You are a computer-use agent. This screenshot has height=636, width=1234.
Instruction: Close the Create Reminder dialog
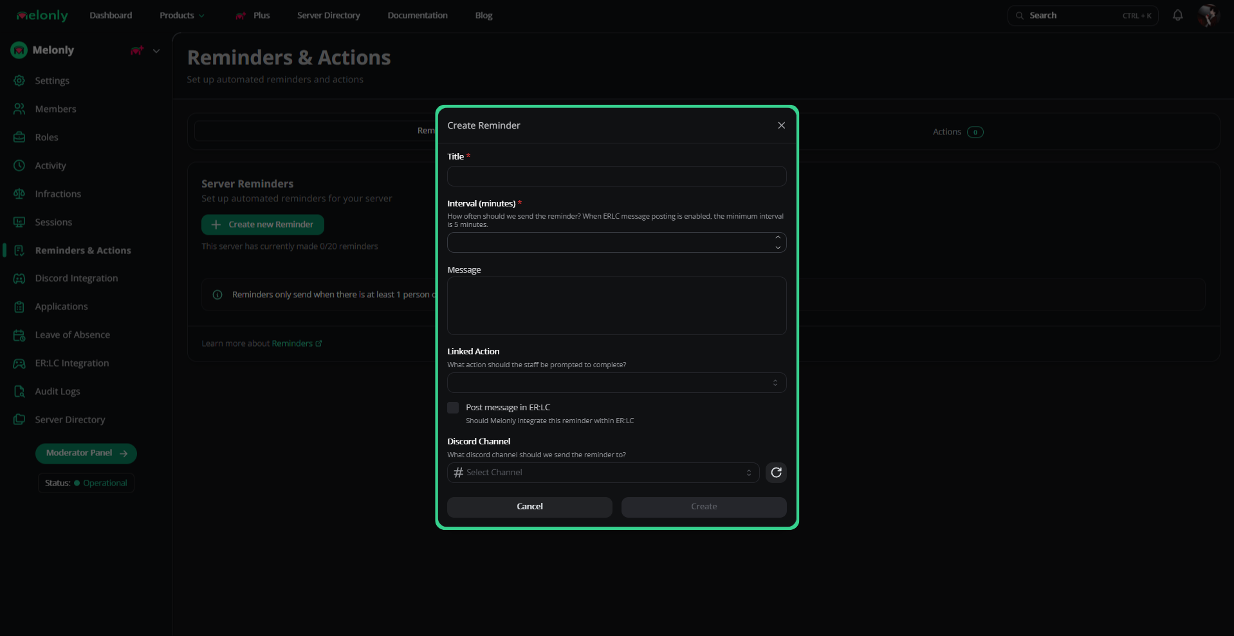[x=781, y=125]
